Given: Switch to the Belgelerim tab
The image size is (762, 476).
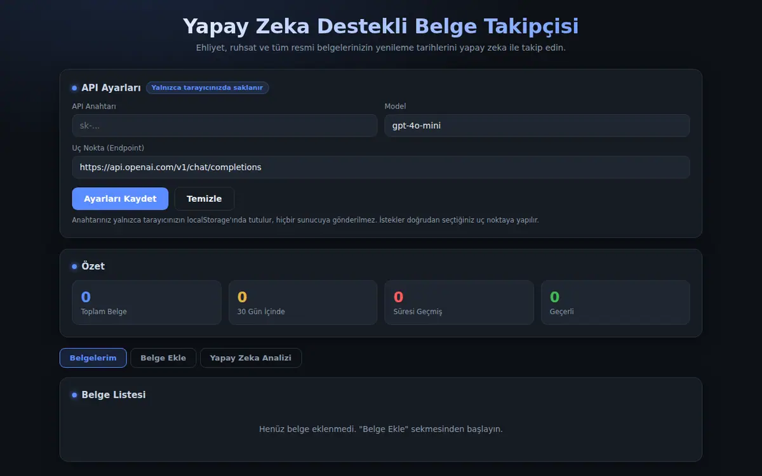Looking at the screenshot, I should pos(93,358).
